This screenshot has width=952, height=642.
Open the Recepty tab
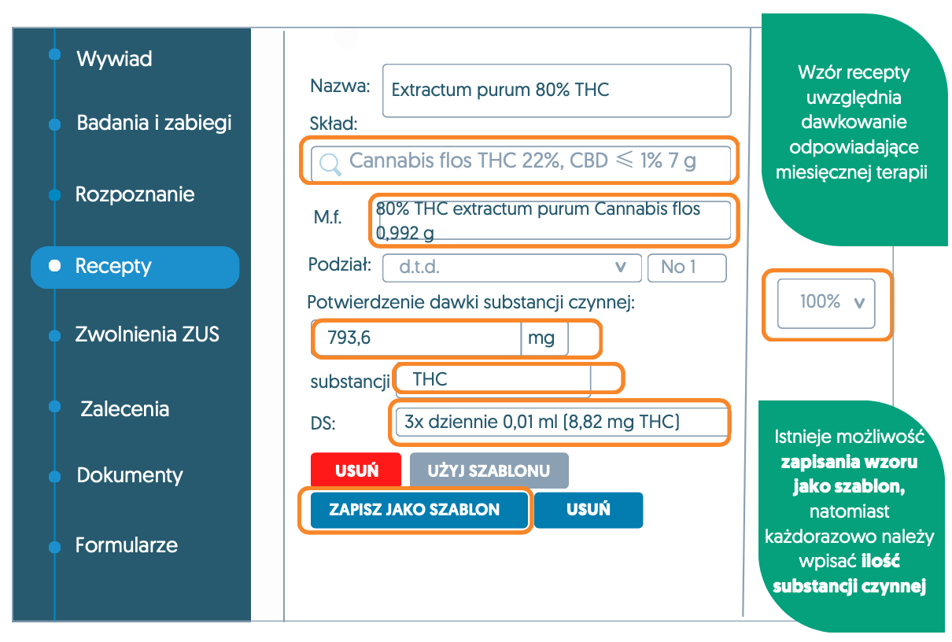point(113,266)
